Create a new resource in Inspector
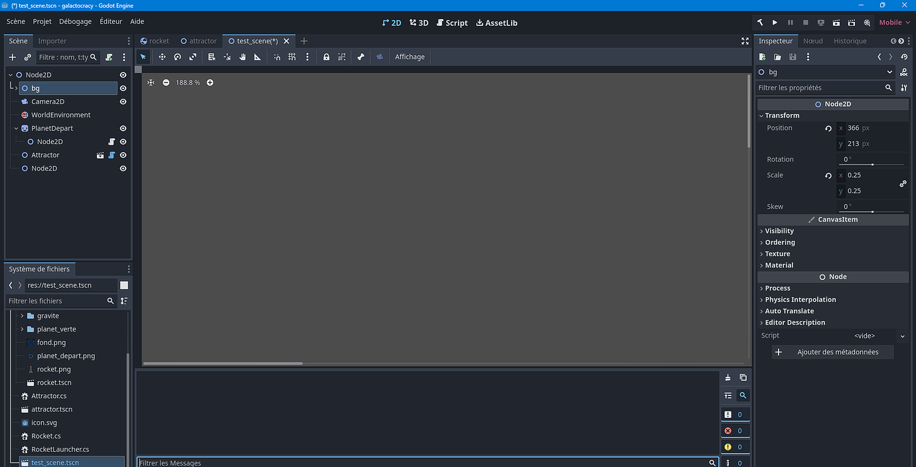 click(763, 57)
